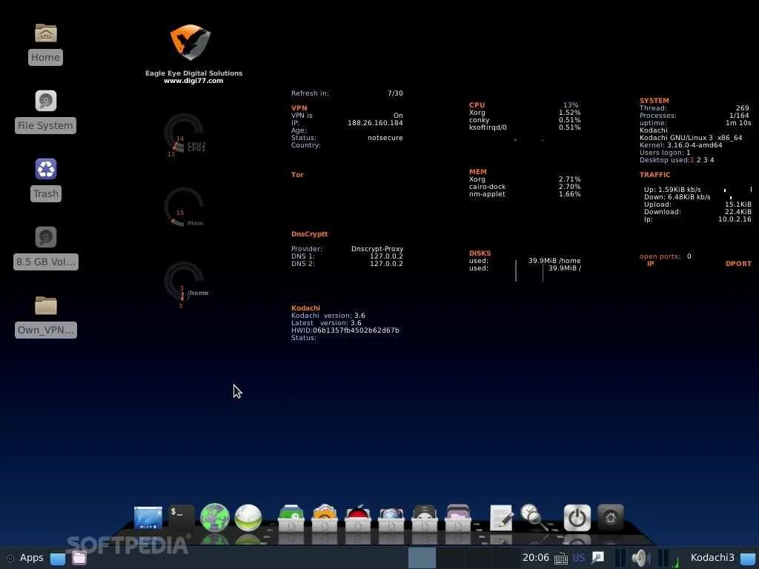Click the Kodachi3 user label in taskbar
The image size is (759, 569).
pos(712,557)
